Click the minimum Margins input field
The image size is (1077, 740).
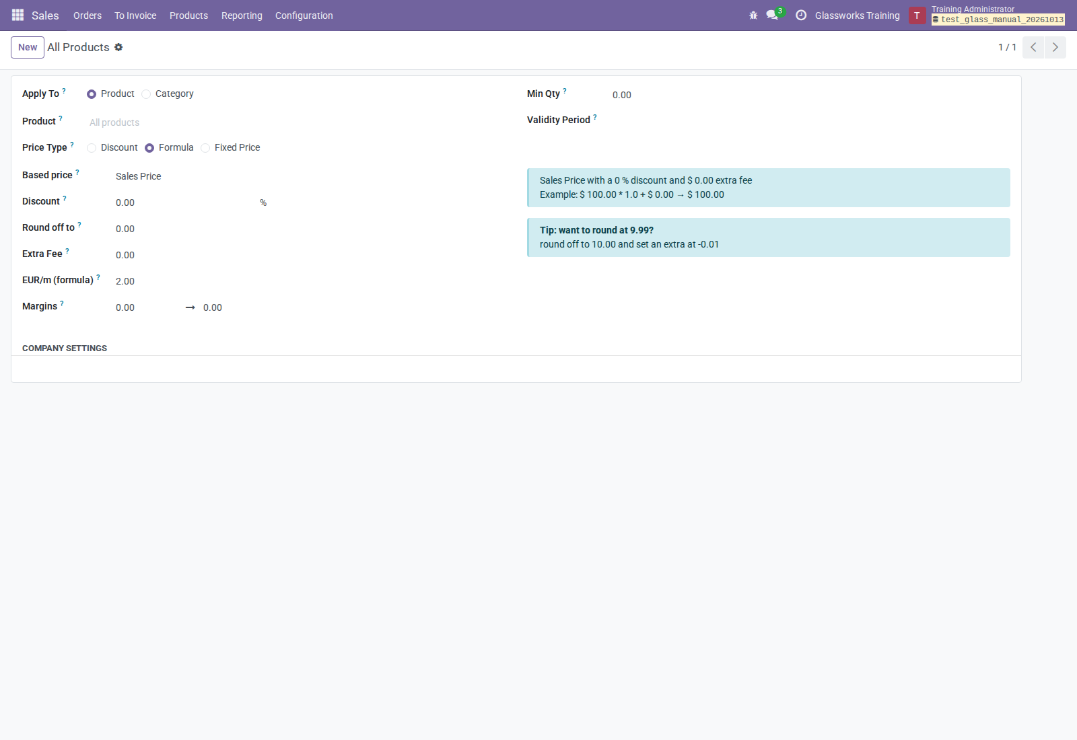pos(147,307)
